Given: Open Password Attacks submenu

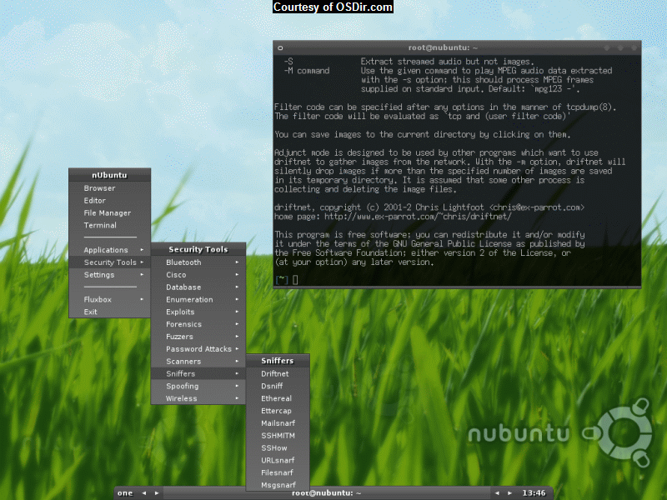Looking at the screenshot, I should click(198, 348).
